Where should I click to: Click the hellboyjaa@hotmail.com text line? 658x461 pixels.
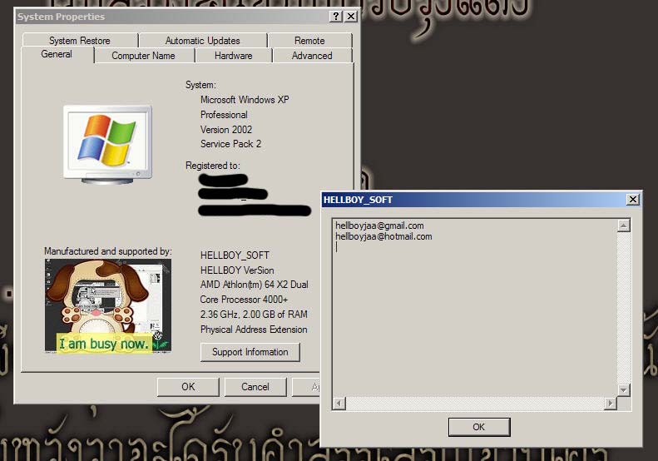pos(383,236)
